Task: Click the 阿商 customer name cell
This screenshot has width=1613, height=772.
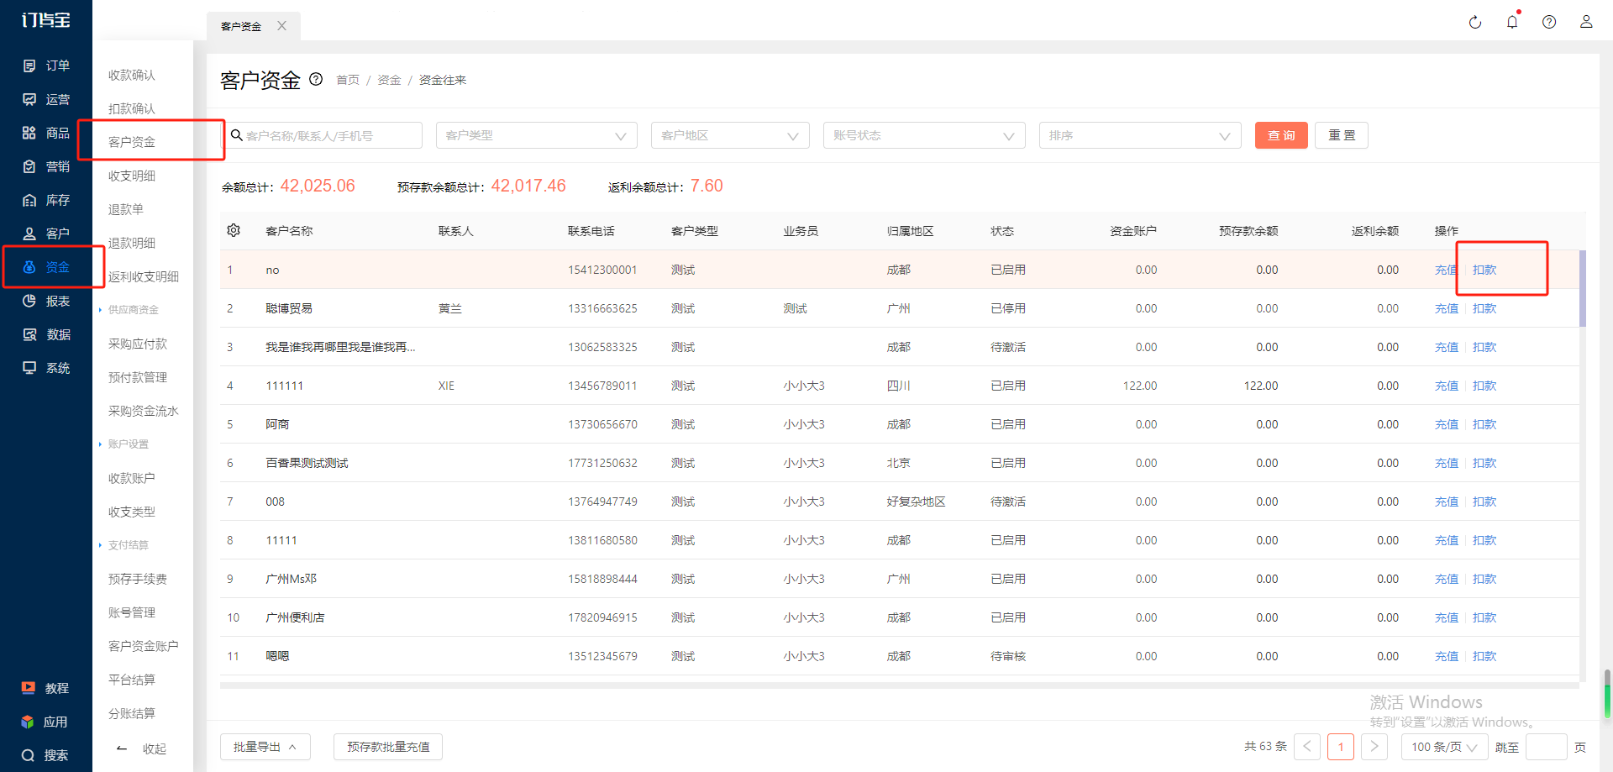Action: [x=277, y=424]
